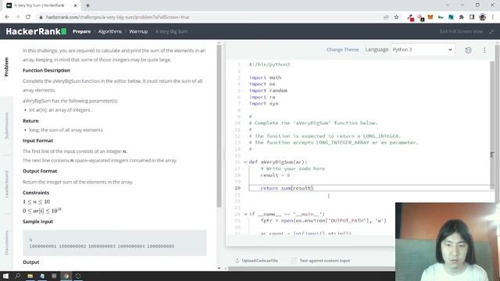The image size is (500, 281).
Task: Click the Output Format heading
Action: click(x=40, y=171)
